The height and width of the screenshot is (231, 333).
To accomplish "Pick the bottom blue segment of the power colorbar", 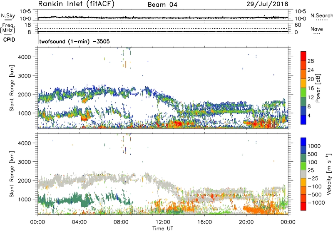I will (303, 120).
